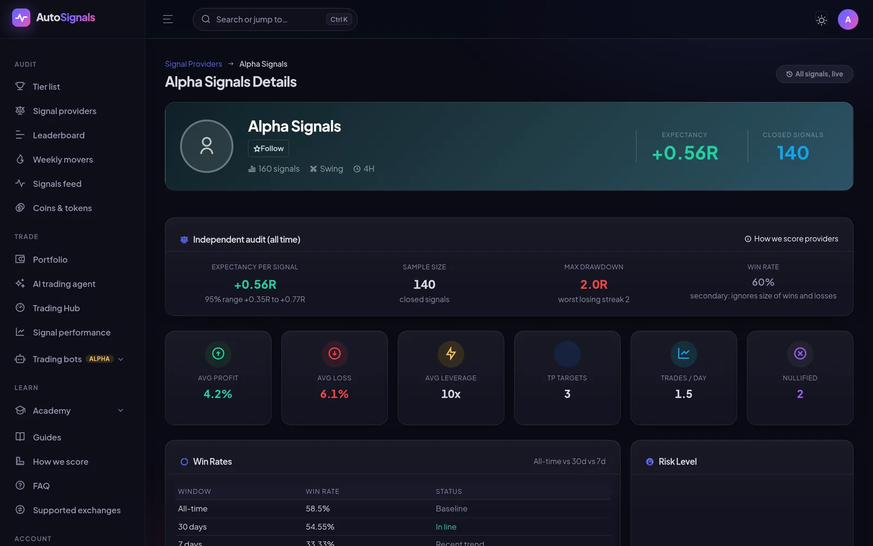Click the FAQ question mark icon

click(x=20, y=485)
